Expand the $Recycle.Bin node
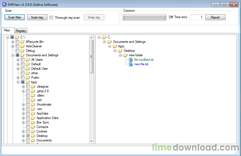The height and width of the screenshot is (156, 241). (13, 42)
